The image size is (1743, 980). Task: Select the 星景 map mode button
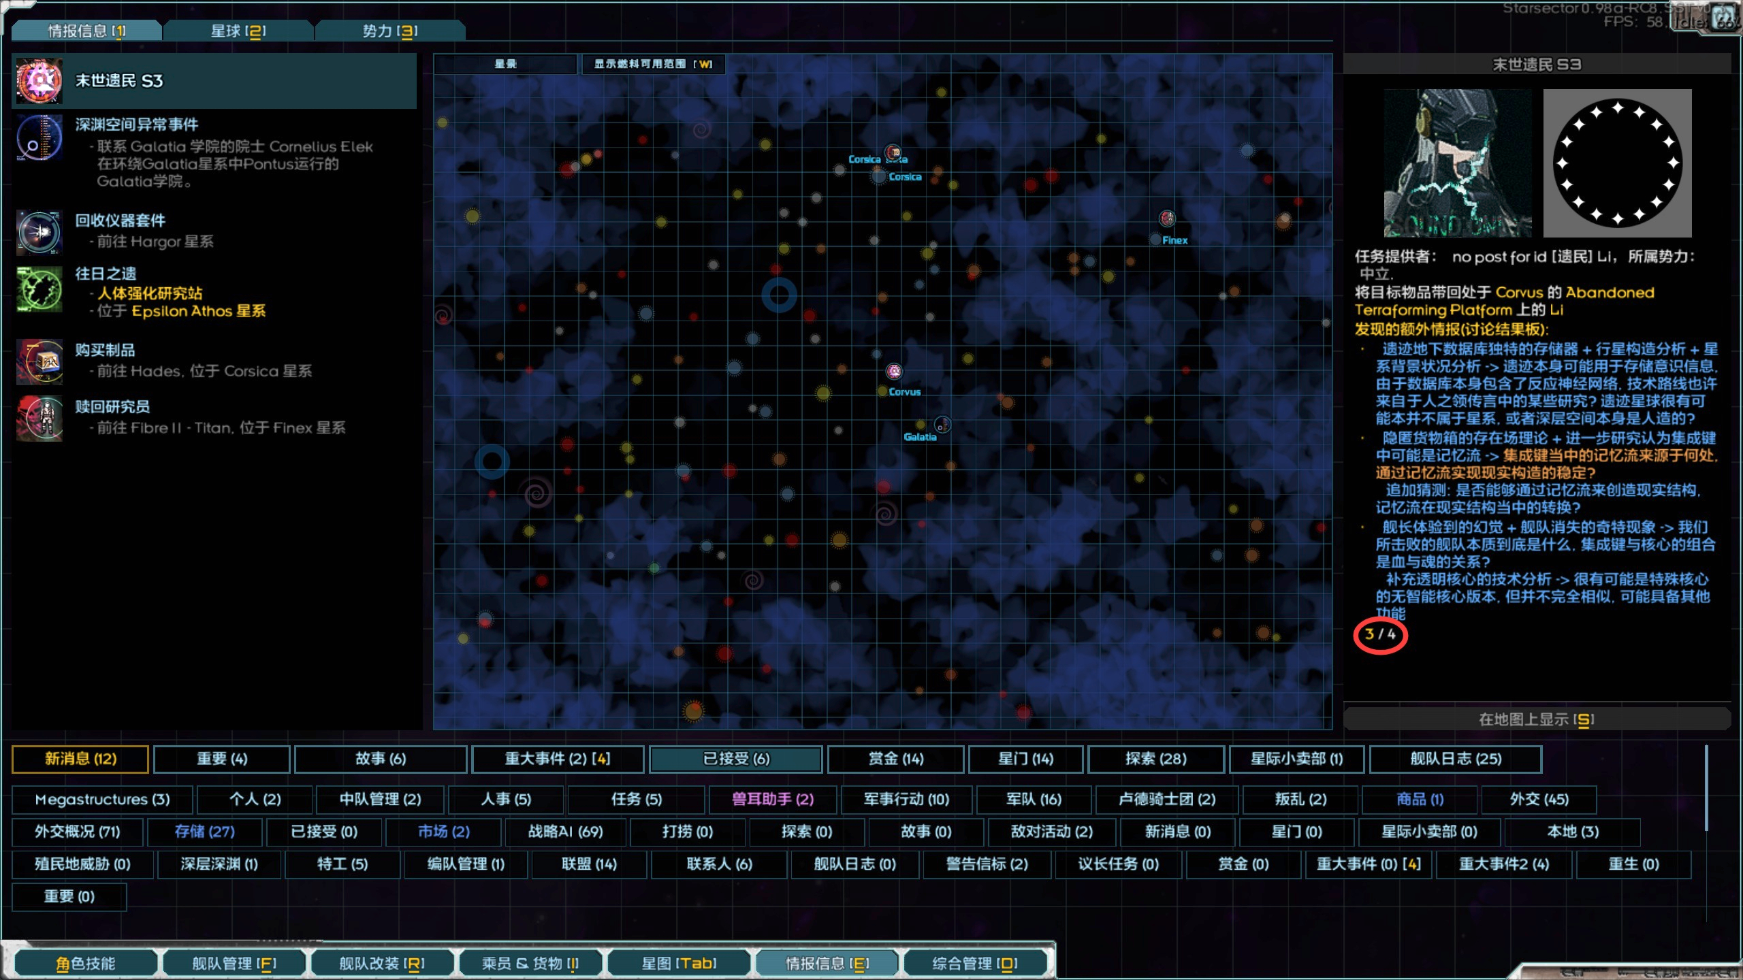click(x=505, y=64)
